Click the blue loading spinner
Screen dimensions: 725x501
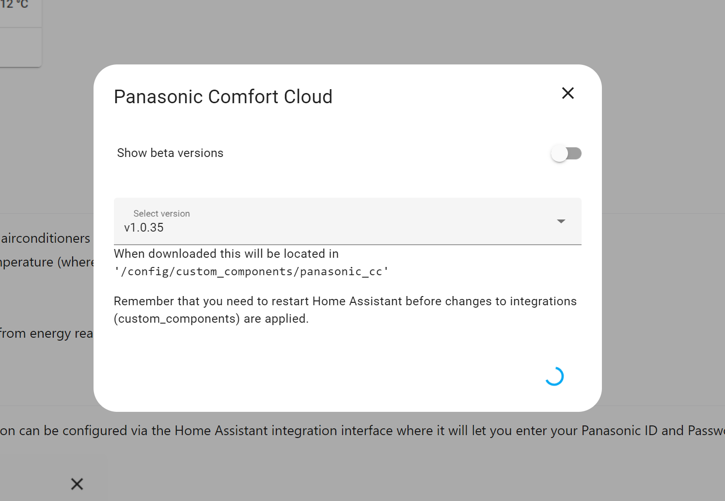(554, 376)
